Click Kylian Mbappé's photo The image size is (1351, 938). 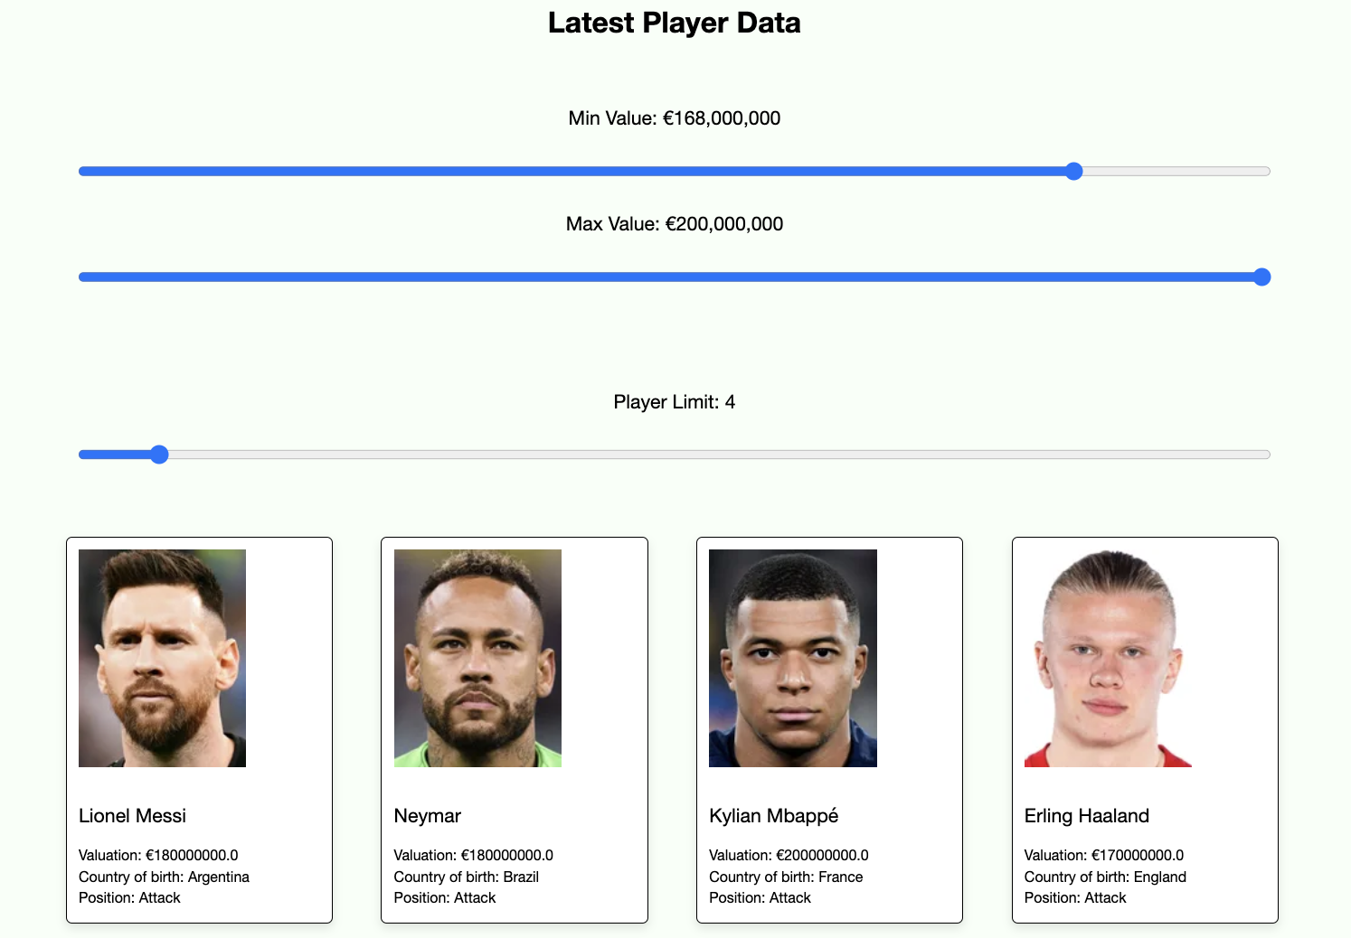pos(793,658)
